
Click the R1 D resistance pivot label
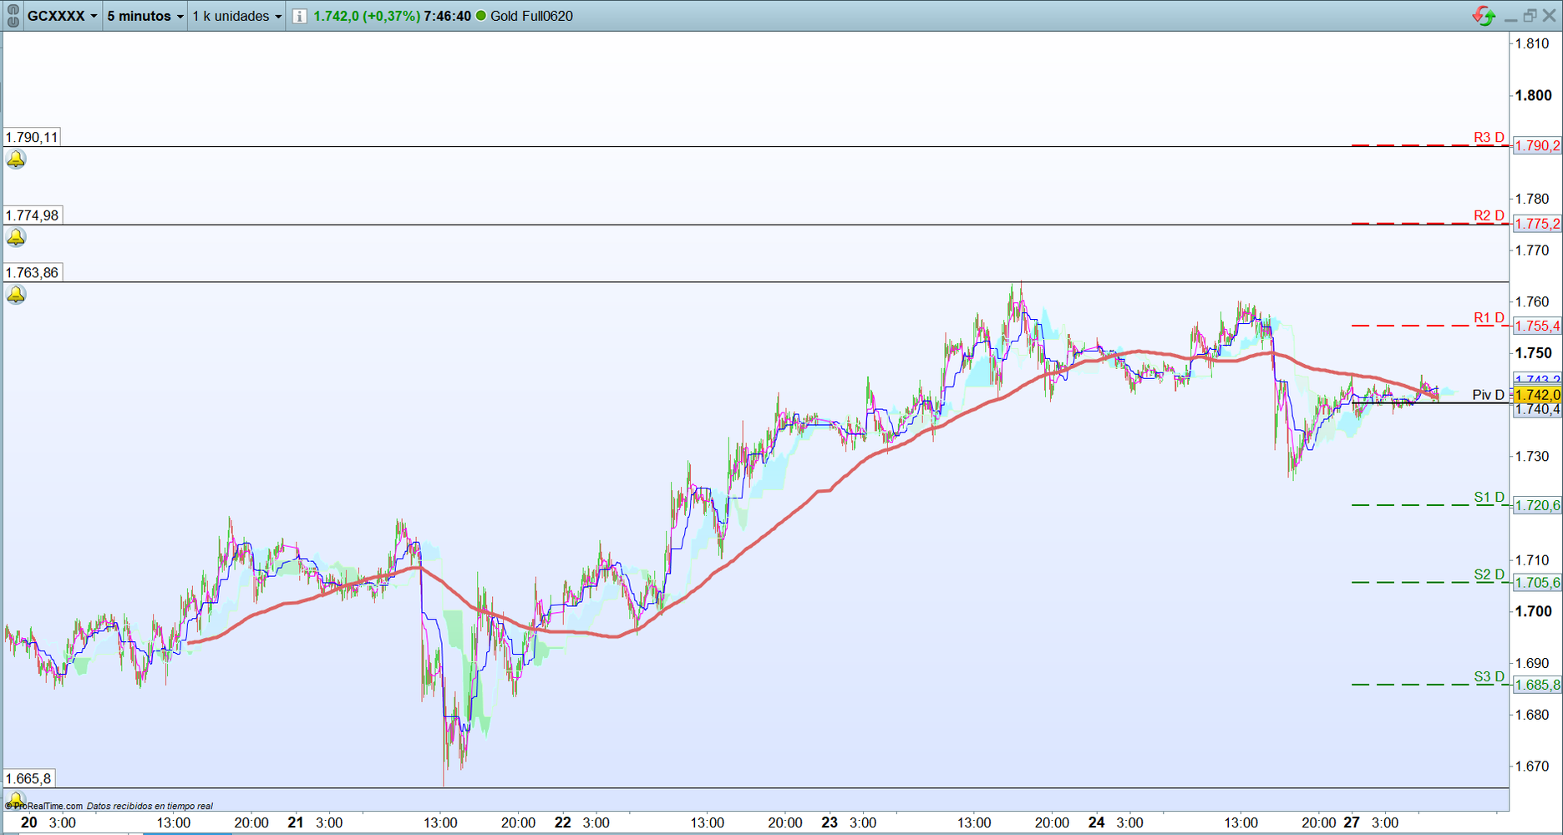pos(1489,317)
